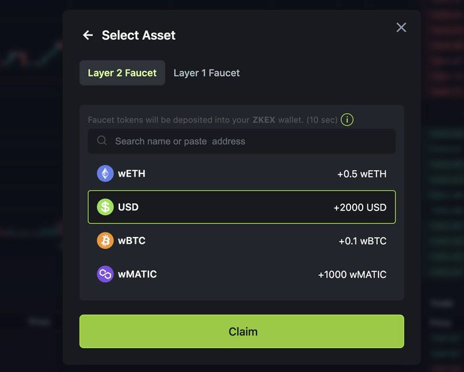Open the faucet info tooltip icon
This screenshot has width=464, height=372.
[x=347, y=120]
